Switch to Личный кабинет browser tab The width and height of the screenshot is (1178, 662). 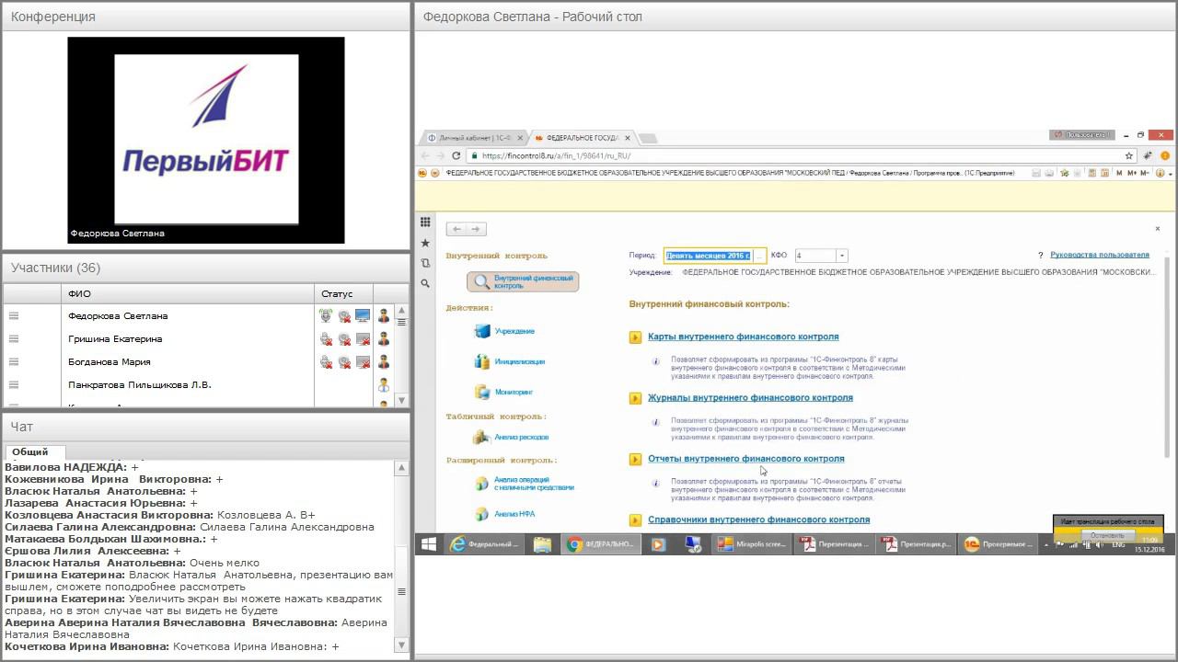474,138
